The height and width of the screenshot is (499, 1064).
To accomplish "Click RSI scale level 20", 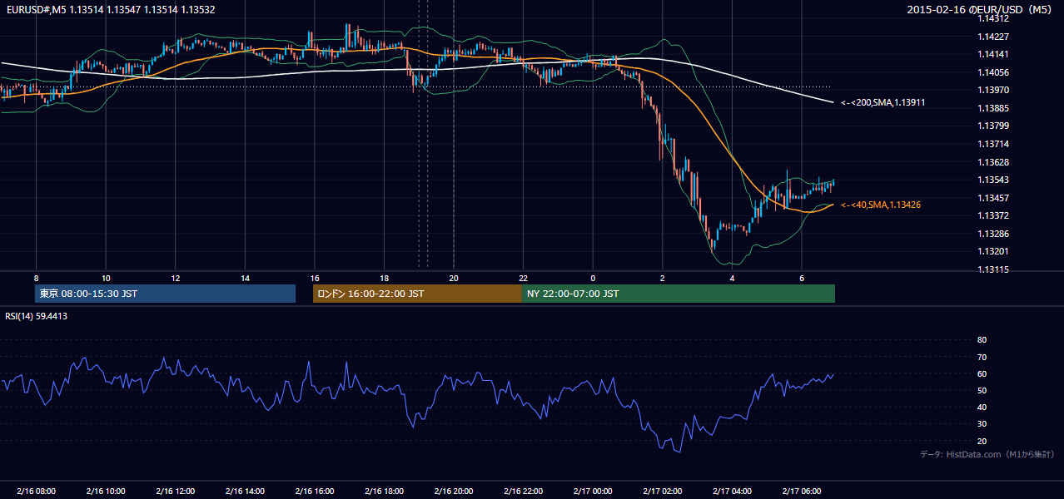I will pyautogui.click(x=982, y=441).
